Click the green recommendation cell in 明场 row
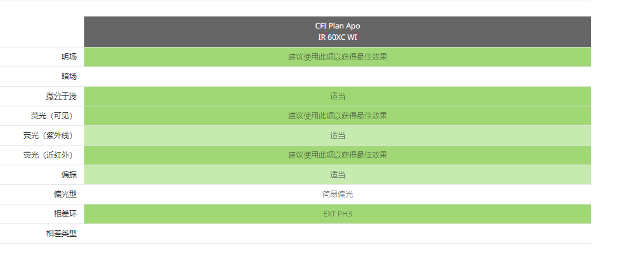 tap(337, 57)
